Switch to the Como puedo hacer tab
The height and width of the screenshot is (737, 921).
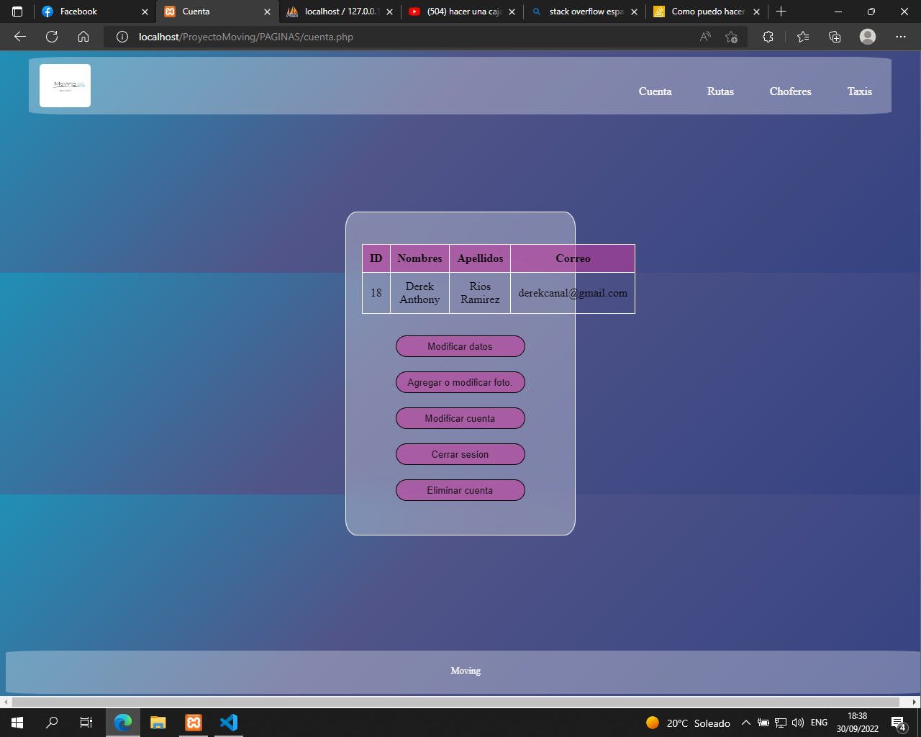707,12
